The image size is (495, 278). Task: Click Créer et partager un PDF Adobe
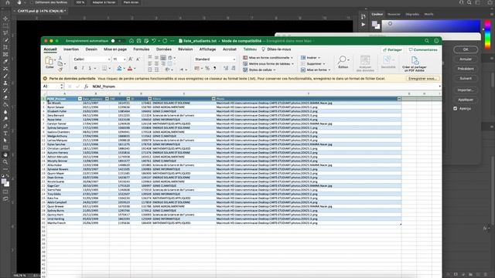point(415,64)
